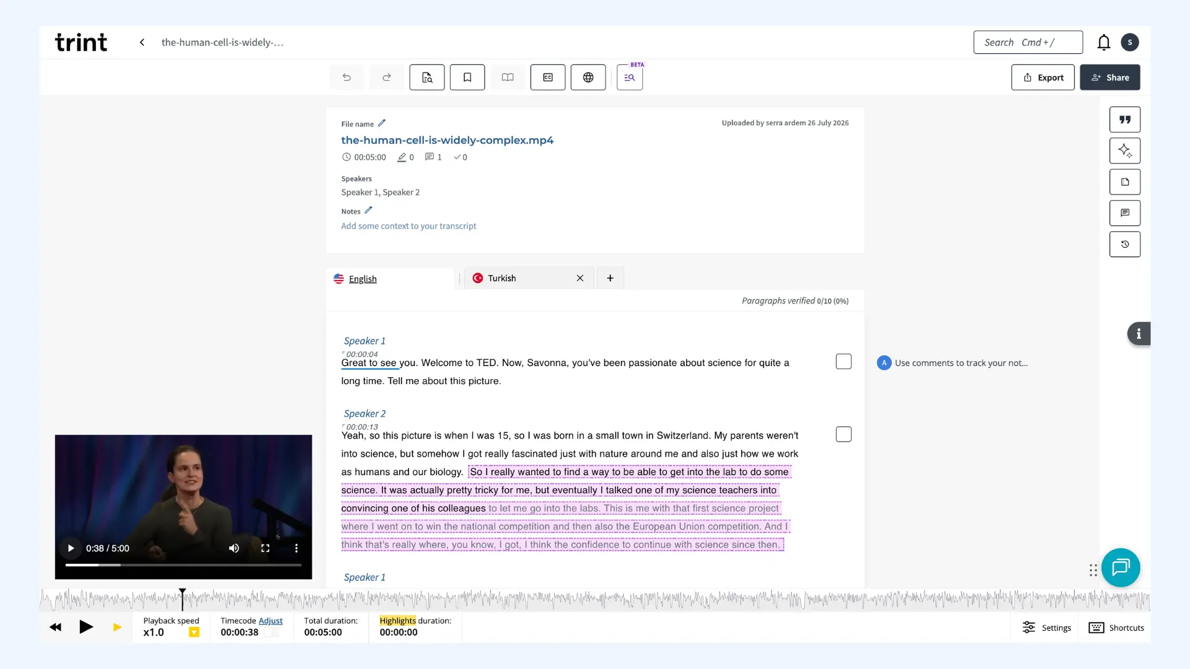Click the file title the-human-cell-is-widely-complex.mp4
This screenshot has height=669, width=1190.
coord(447,140)
